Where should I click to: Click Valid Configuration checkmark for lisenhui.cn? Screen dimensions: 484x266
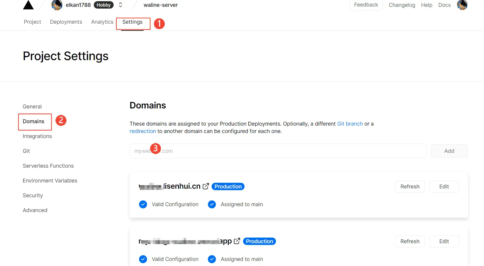[143, 204]
